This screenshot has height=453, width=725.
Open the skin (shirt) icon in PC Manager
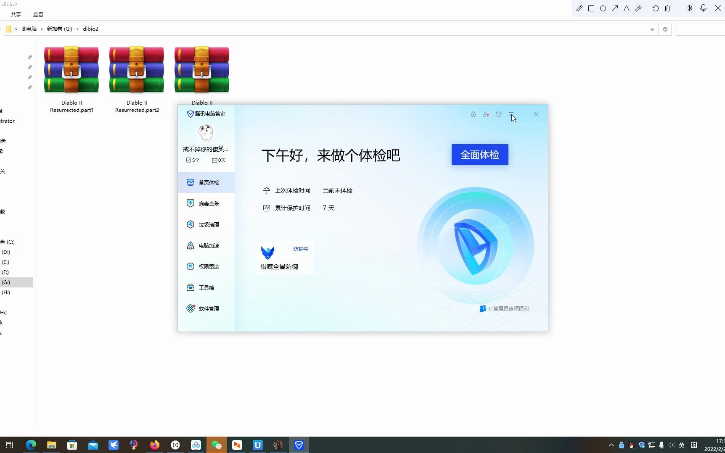[498, 114]
